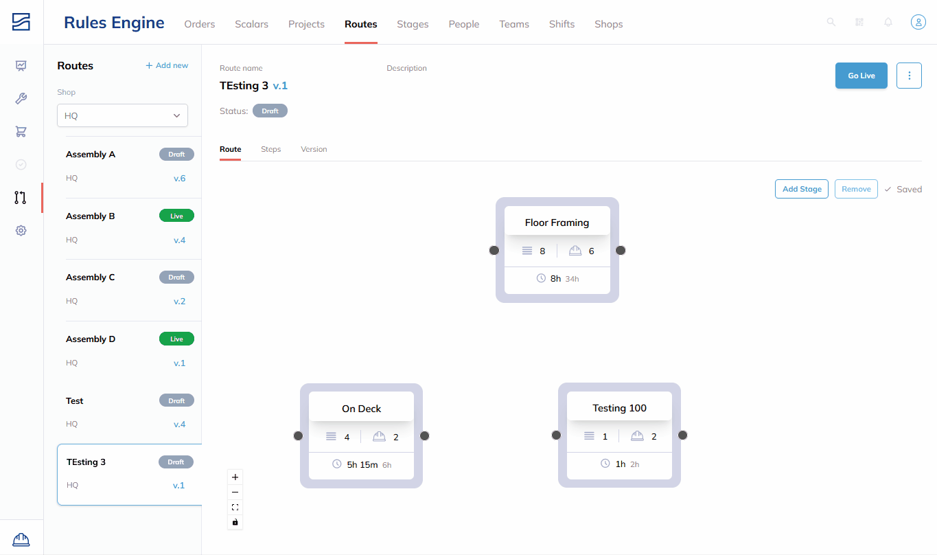Viewport: 937px width, 555px height.
Task: Click the right connector of Floor Framing node
Action: pos(621,250)
